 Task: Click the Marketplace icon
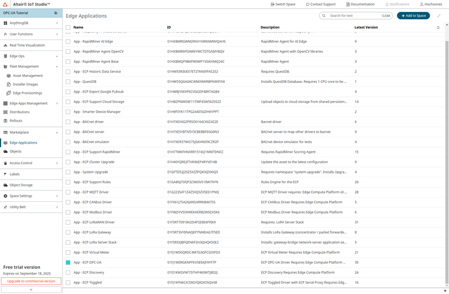point(5,132)
